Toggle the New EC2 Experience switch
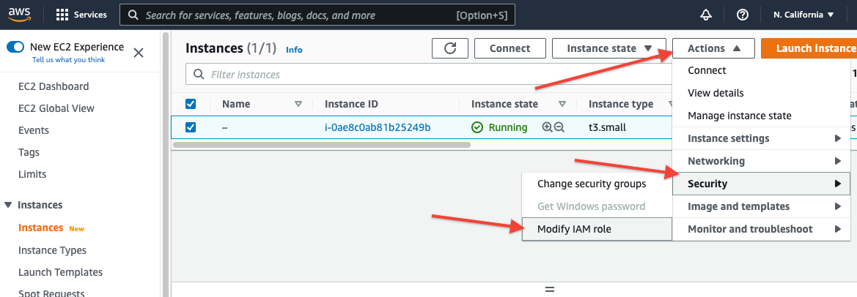 (x=15, y=47)
